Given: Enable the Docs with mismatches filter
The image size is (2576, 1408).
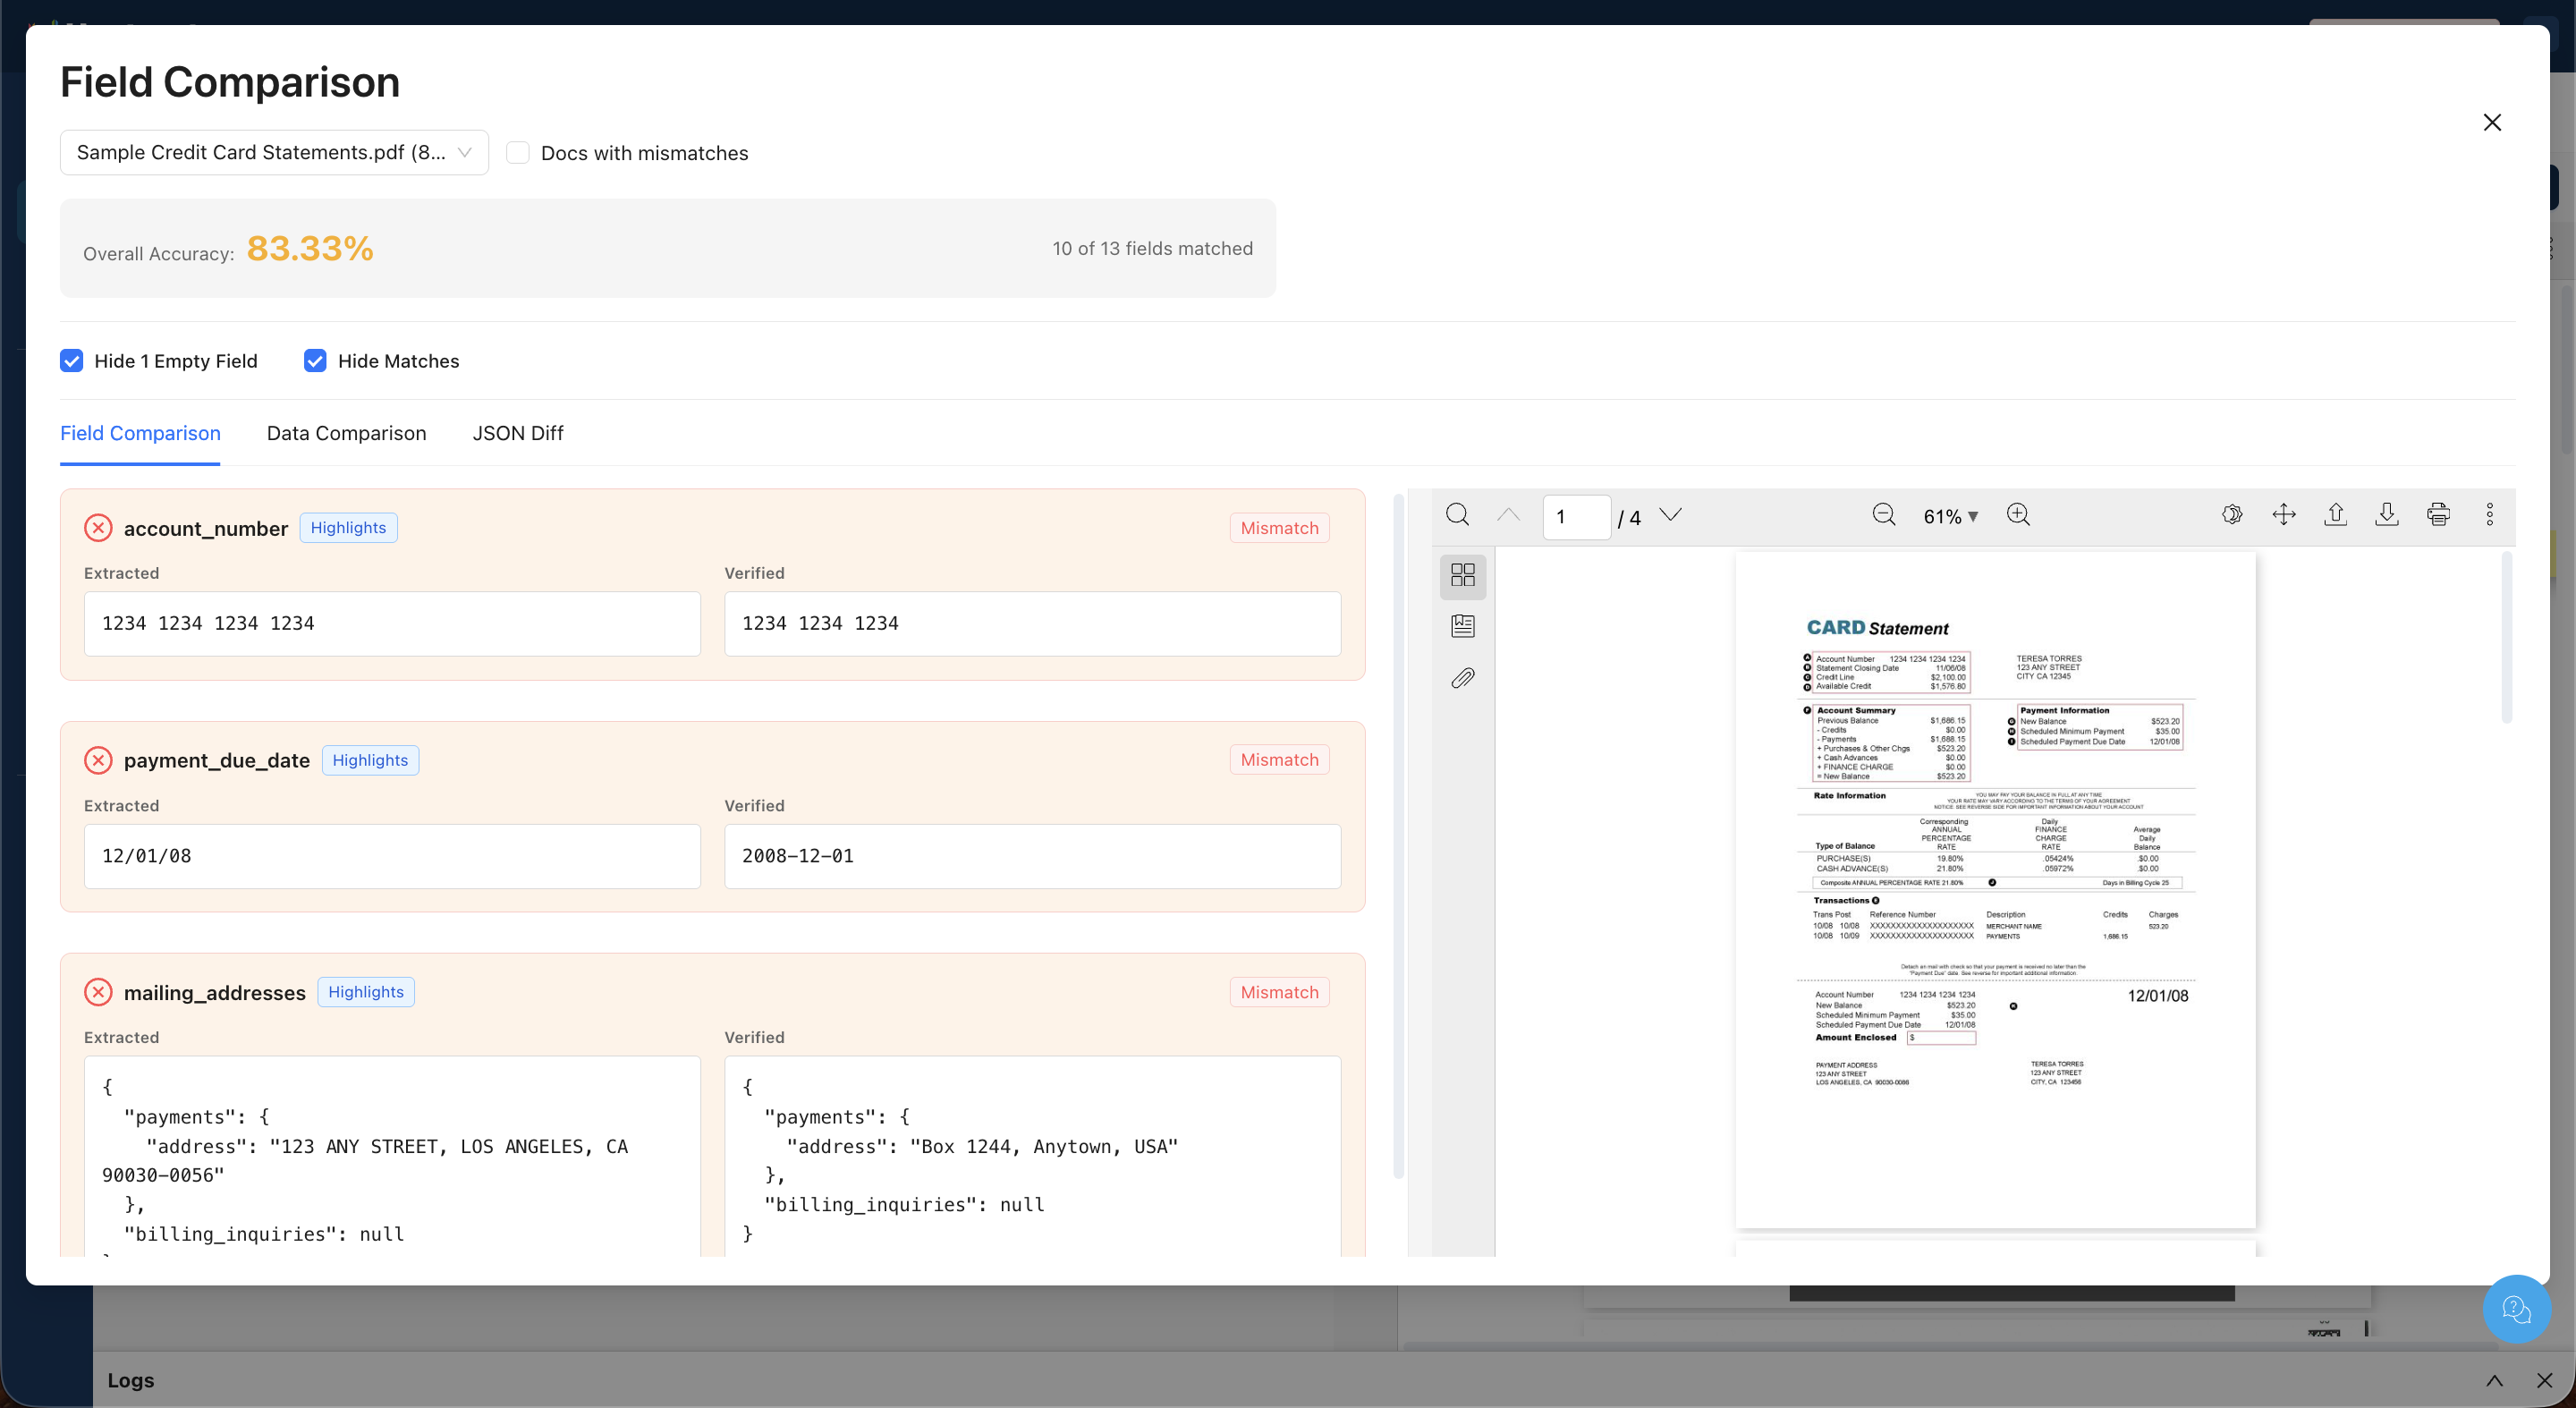Looking at the screenshot, I should coord(518,152).
